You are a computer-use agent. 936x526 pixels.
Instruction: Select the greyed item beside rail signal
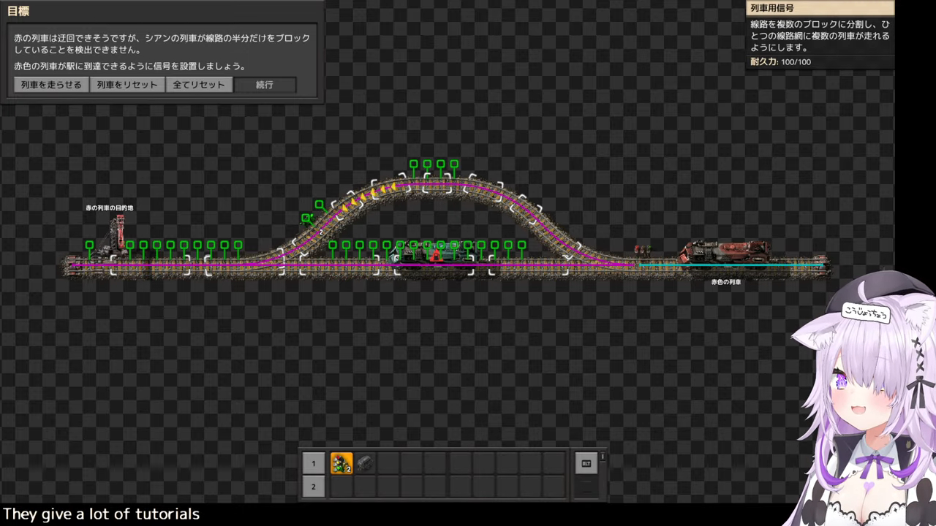365,463
